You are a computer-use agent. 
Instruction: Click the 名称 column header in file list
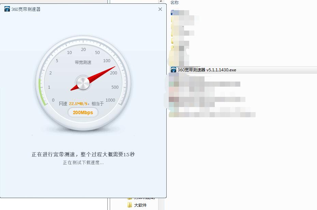[175, 3]
